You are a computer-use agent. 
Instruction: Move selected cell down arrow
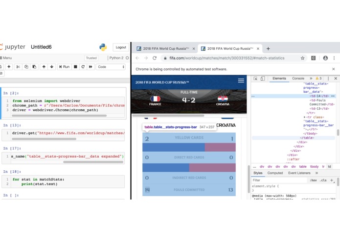point(51,67)
